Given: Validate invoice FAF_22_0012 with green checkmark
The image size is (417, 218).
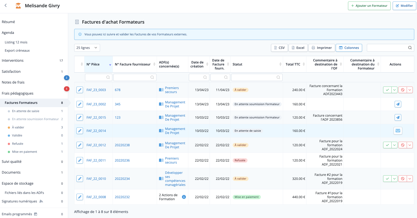Looking at the screenshot, I should (x=387, y=145).
